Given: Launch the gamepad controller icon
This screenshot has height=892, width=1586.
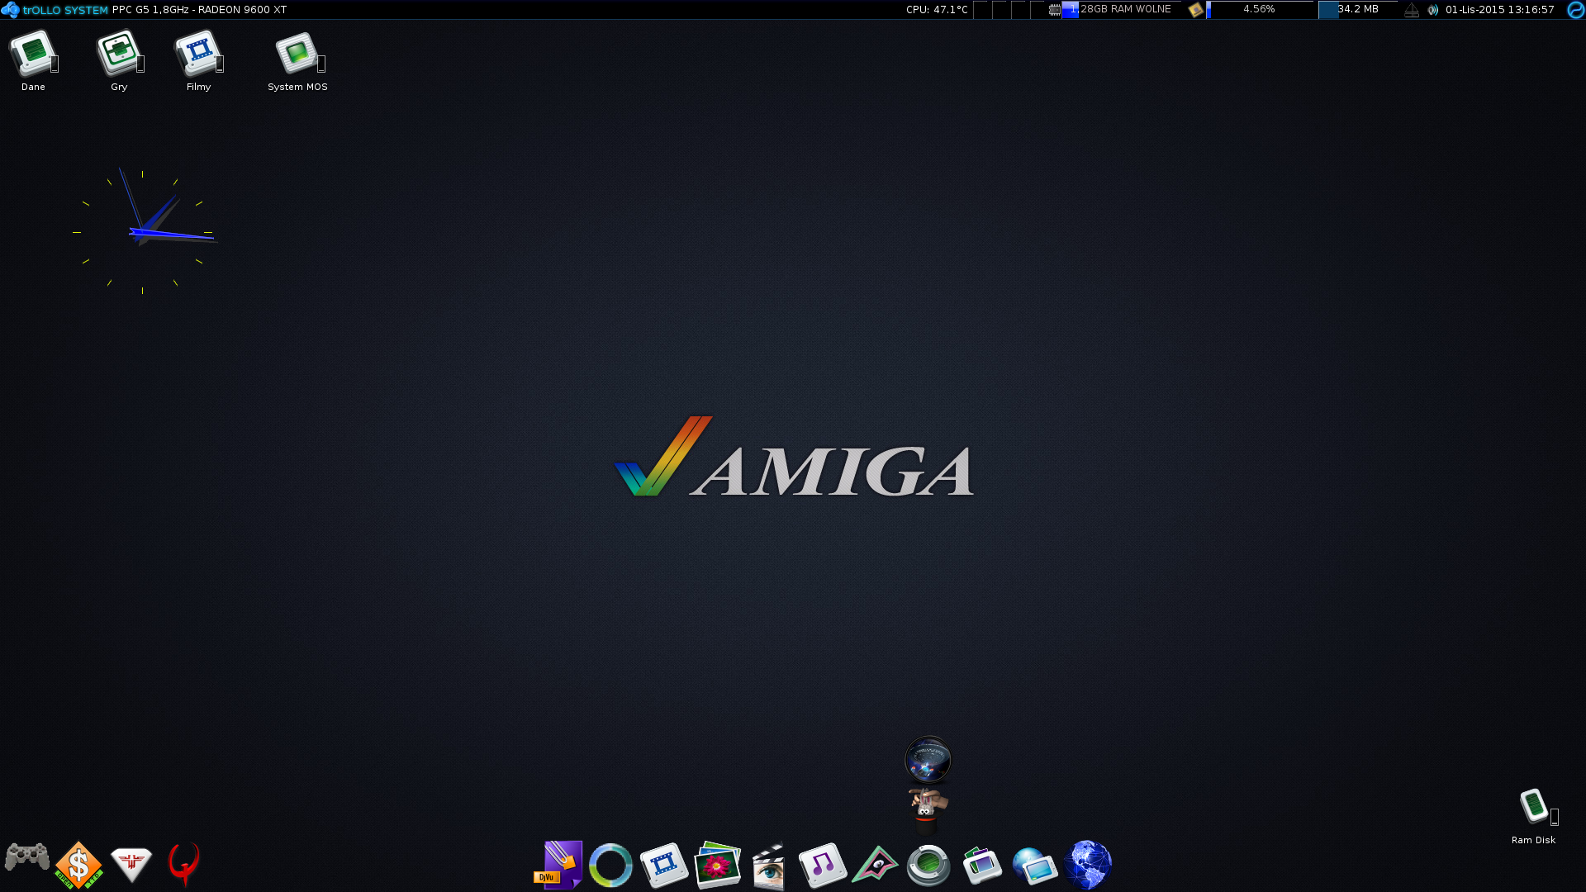Looking at the screenshot, I should pos(27,858).
